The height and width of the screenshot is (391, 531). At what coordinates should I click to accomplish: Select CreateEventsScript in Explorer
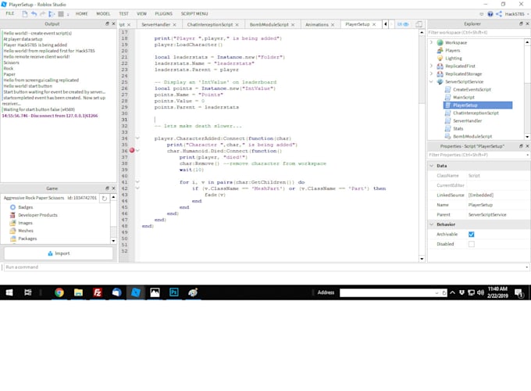pos(472,89)
